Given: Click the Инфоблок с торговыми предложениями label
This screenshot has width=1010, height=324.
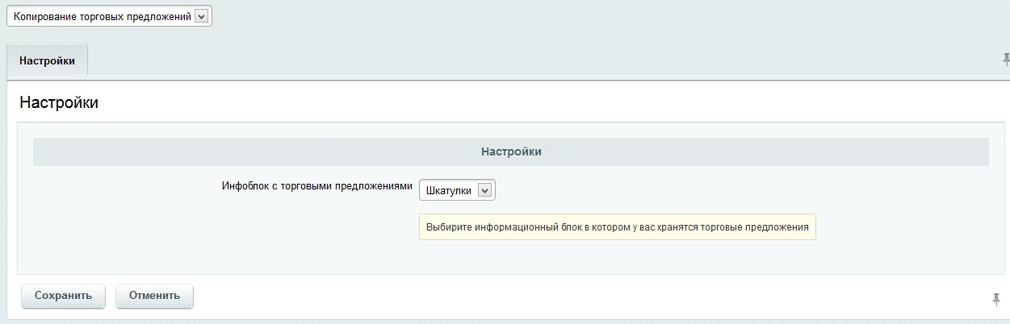Looking at the screenshot, I should point(317,185).
